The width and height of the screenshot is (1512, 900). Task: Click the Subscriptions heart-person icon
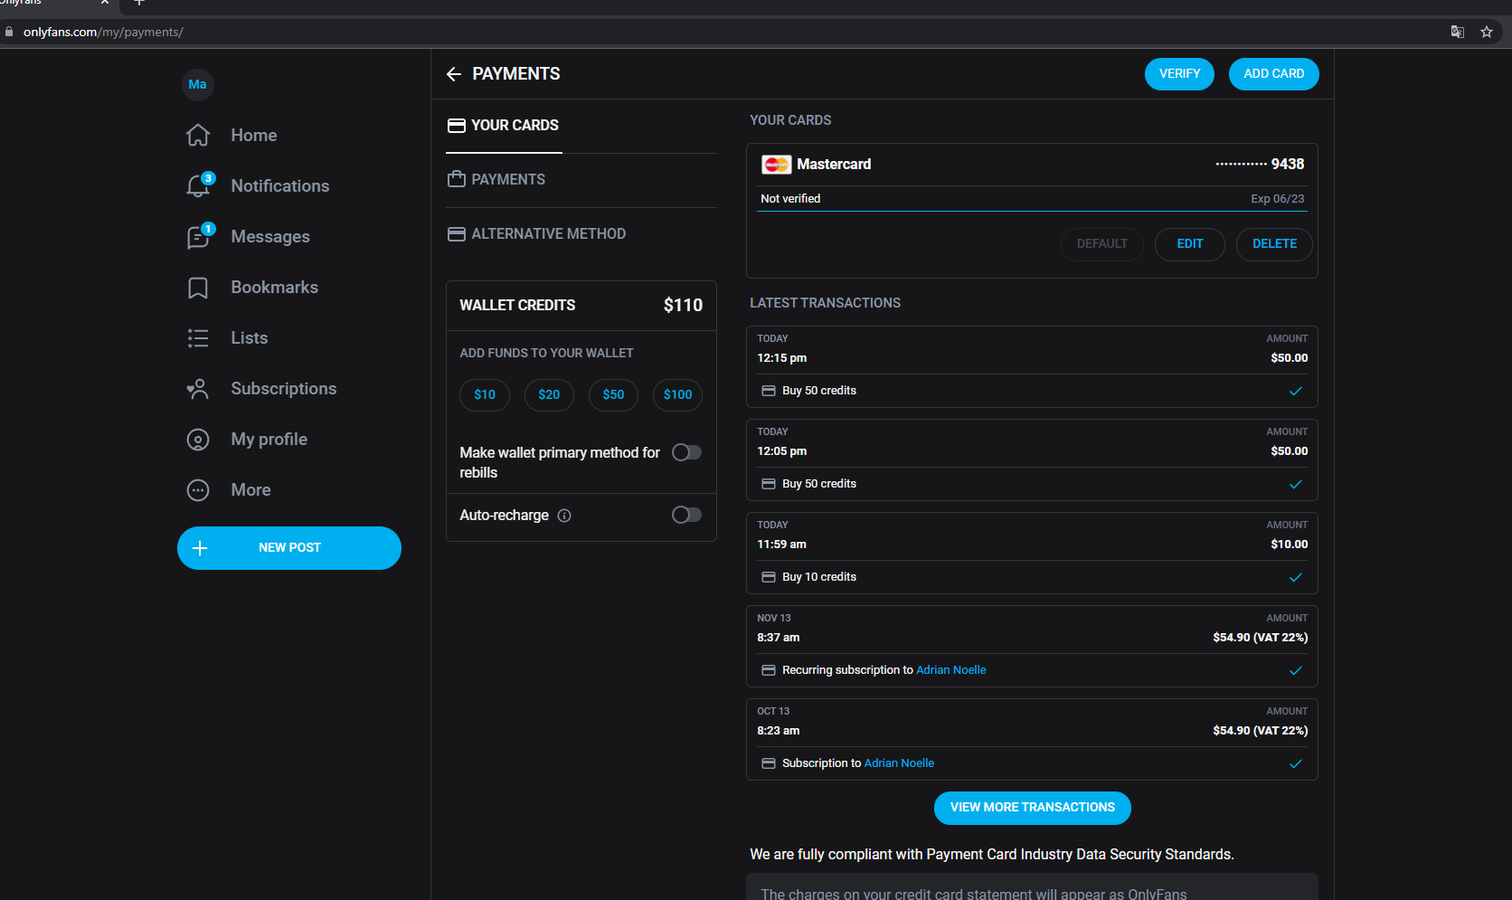pyautogui.click(x=198, y=389)
